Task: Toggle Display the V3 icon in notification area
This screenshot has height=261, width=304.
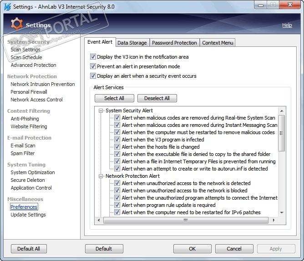Action: [x=93, y=57]
